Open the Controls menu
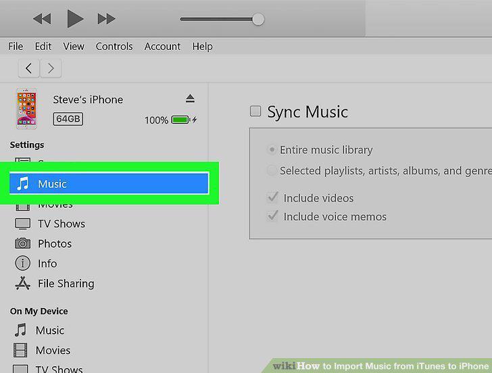The height and width of the screenshot is (373, 492). pos(114,47)
